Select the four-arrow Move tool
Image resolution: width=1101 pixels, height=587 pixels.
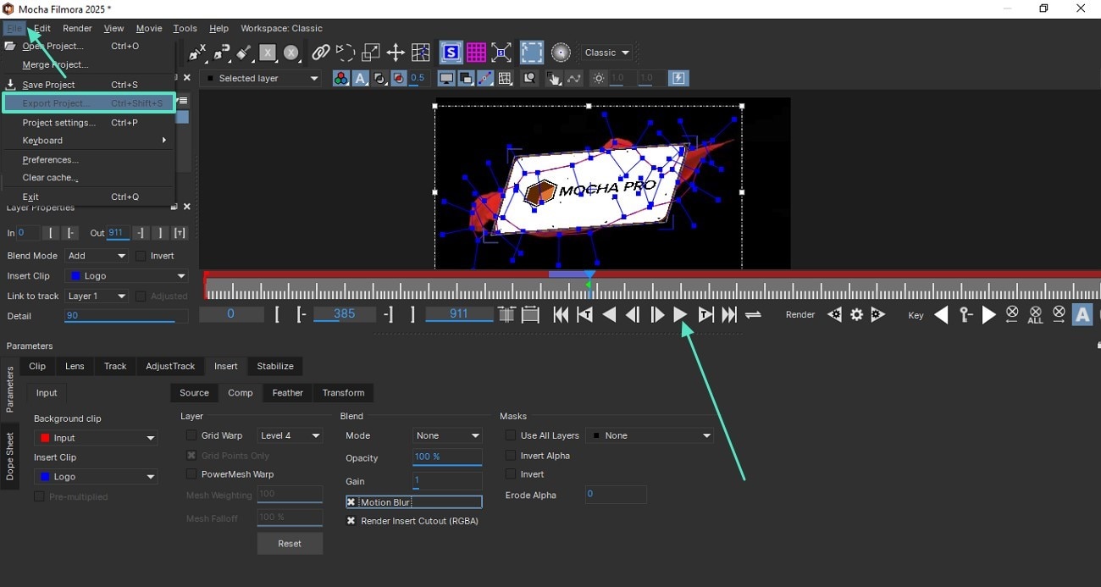pos(395,53)
